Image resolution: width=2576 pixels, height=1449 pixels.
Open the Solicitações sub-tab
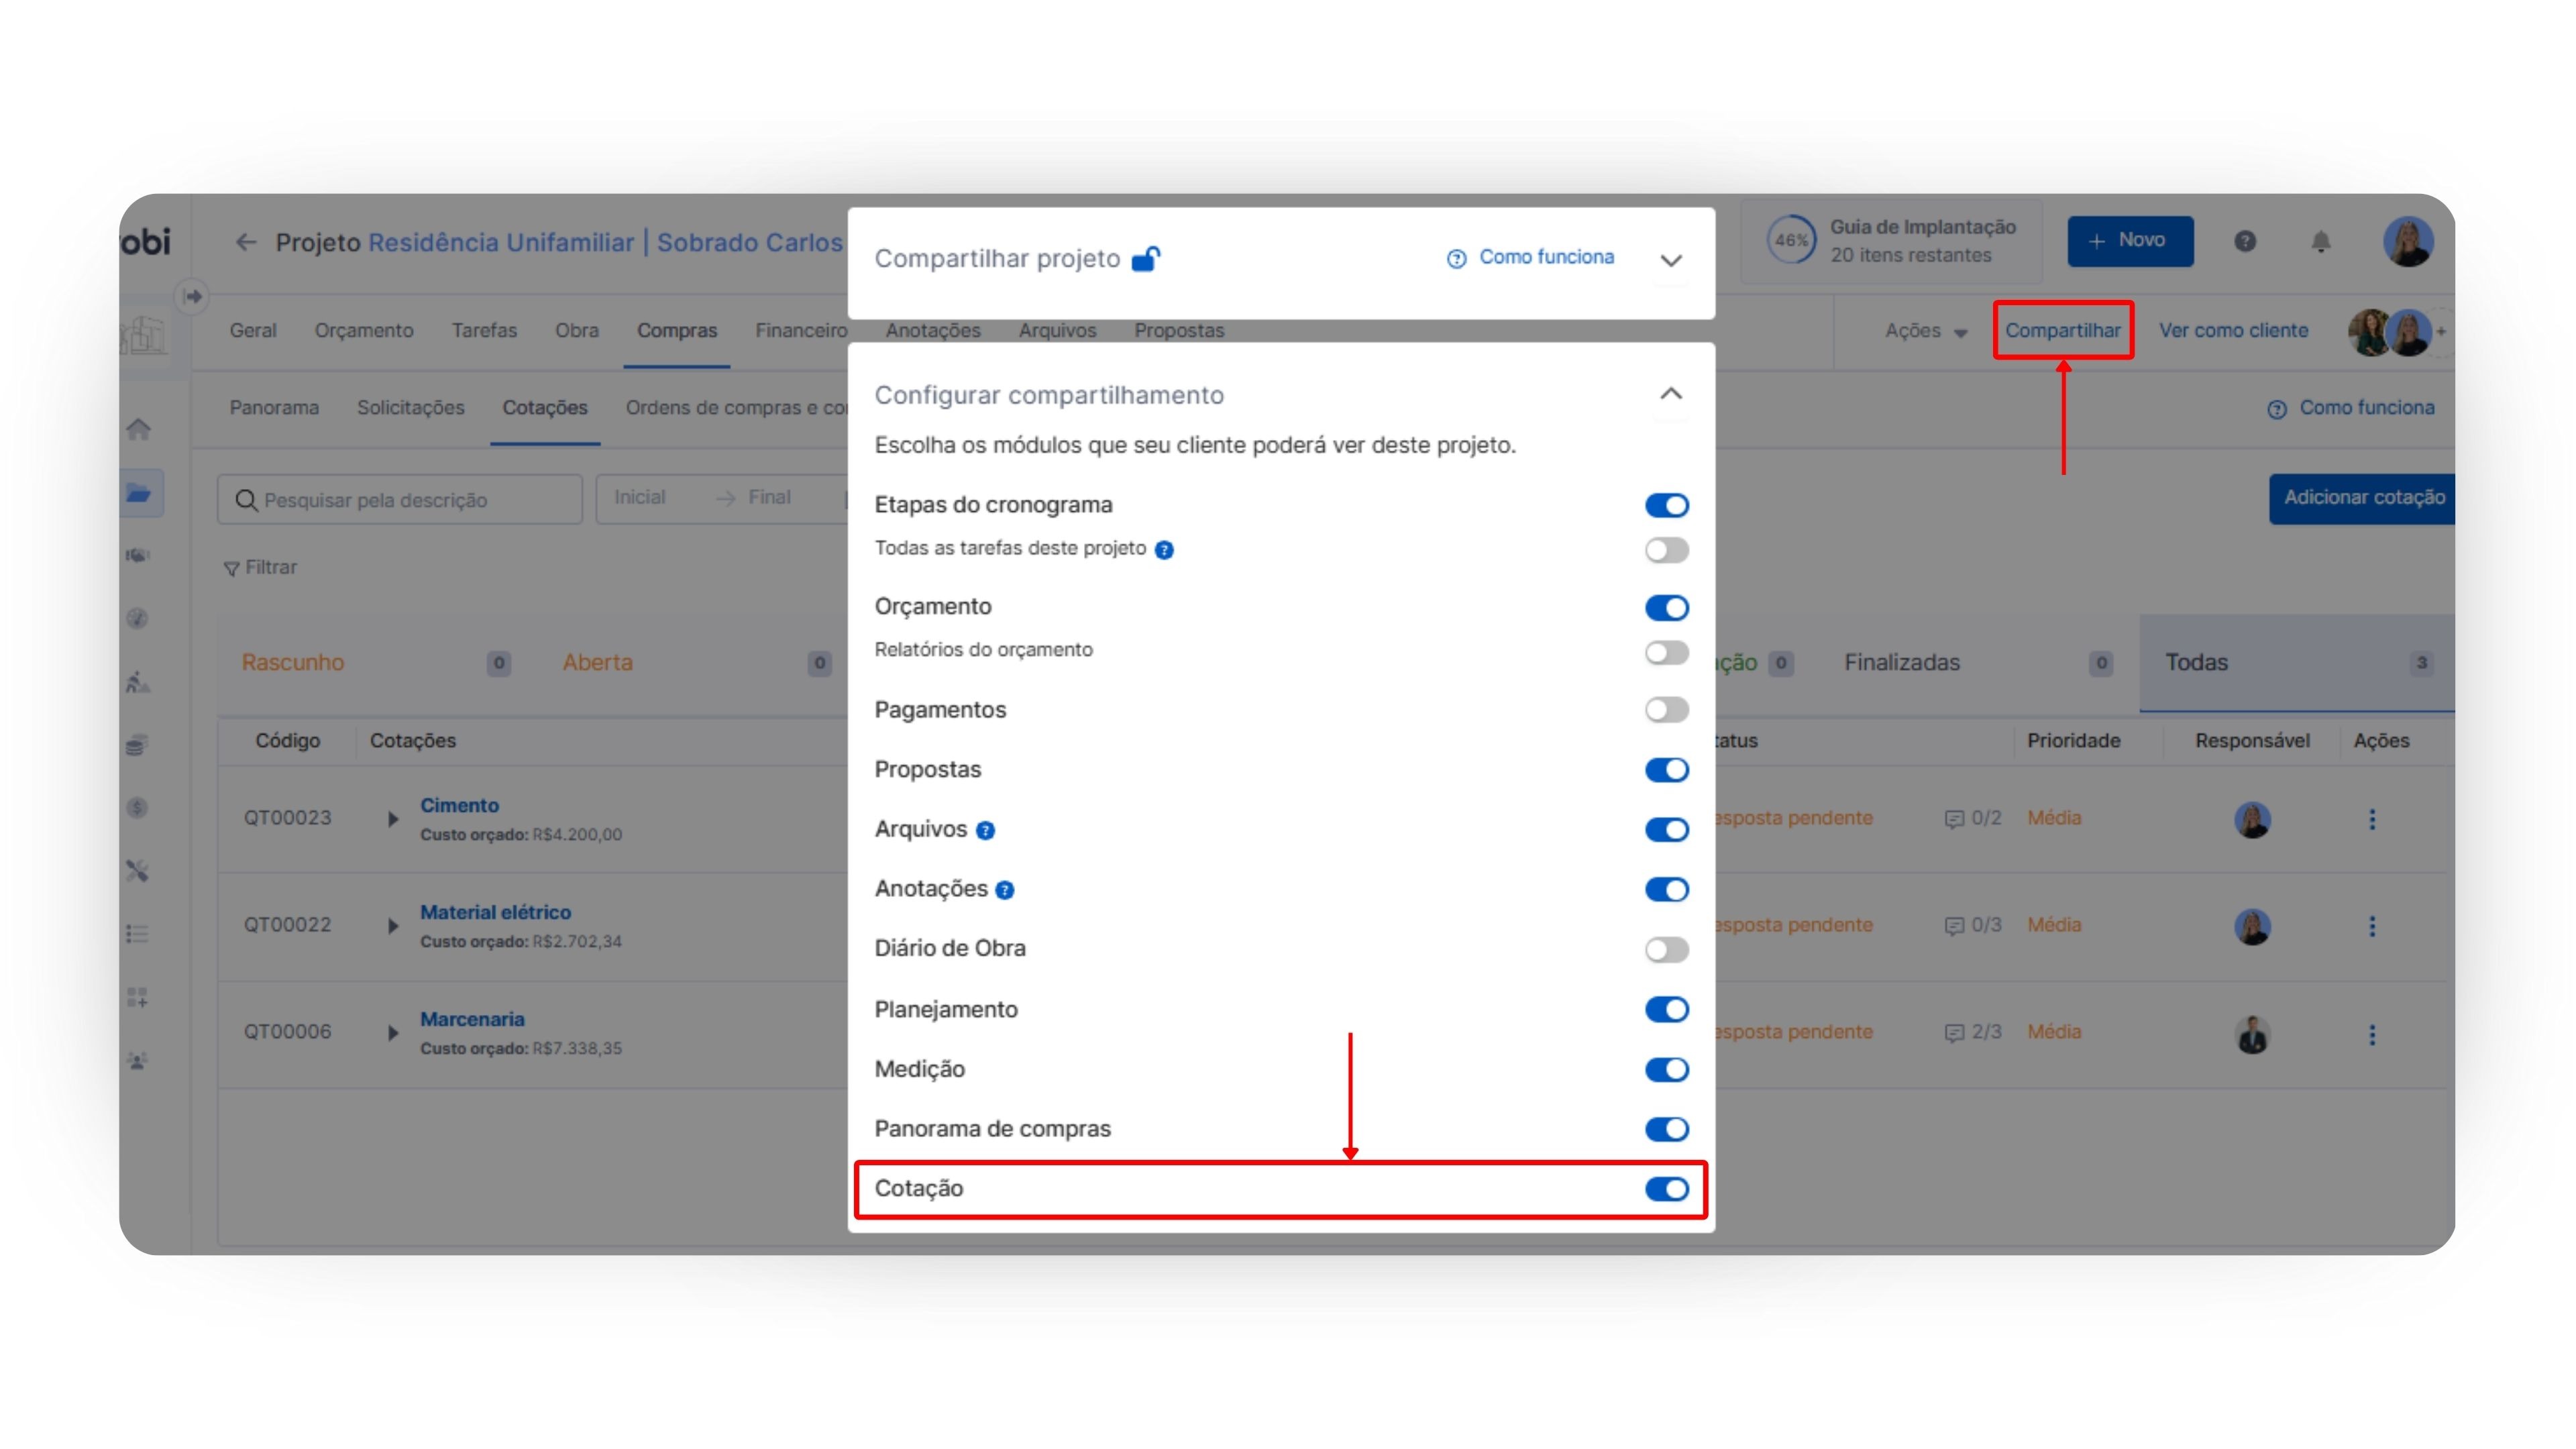410,408
